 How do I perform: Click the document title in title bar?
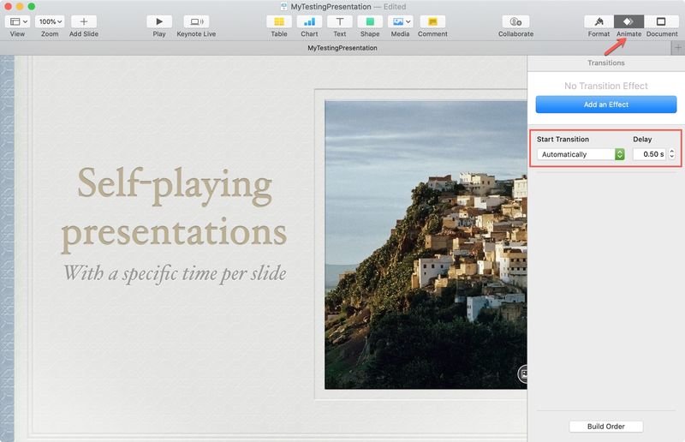click(x=331, y=7)
